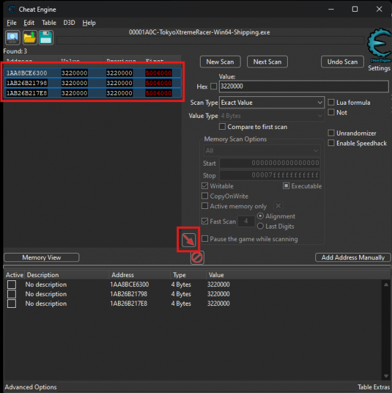Enable Pause the game while scanning
Image resolution: width=392 pixels, height=393 pixels.
(205, 238)
